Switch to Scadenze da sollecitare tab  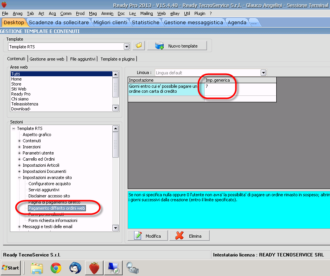pos(59,22)
